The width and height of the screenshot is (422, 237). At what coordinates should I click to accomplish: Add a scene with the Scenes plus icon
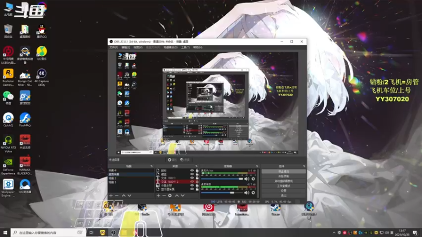(111, 195)
